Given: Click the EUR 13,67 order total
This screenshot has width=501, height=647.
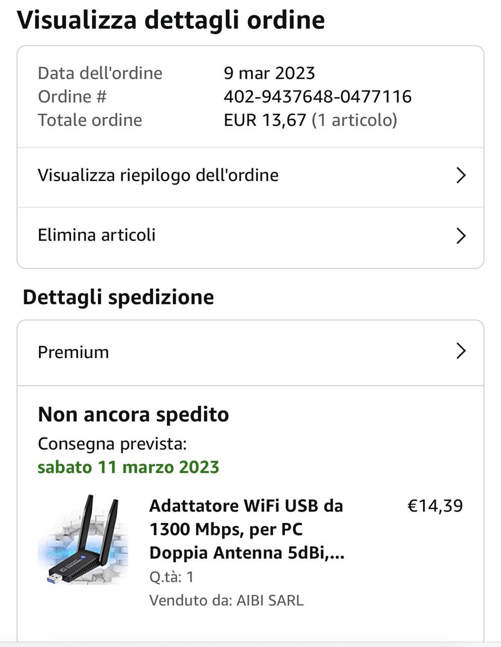Looking at the screenshot, I should pyautogui.click(x=265, y=120).
